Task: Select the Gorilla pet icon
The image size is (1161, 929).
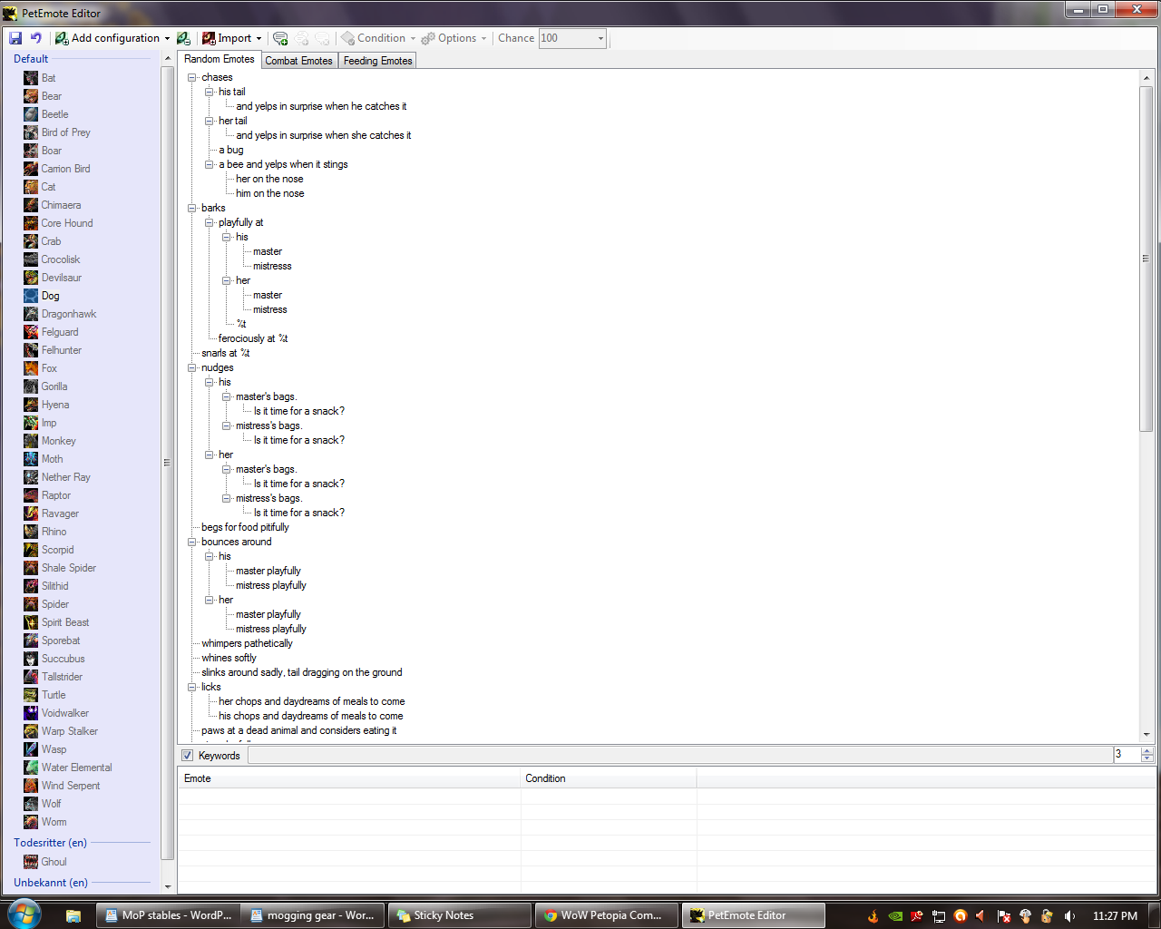Action: tap(31, 386)
